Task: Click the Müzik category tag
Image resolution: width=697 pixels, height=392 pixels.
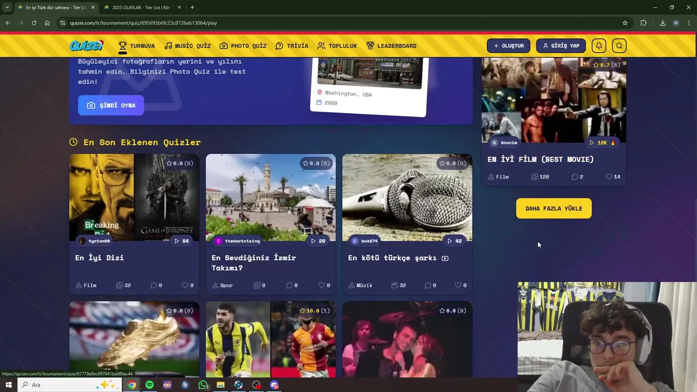Action: tap(360, 285)
